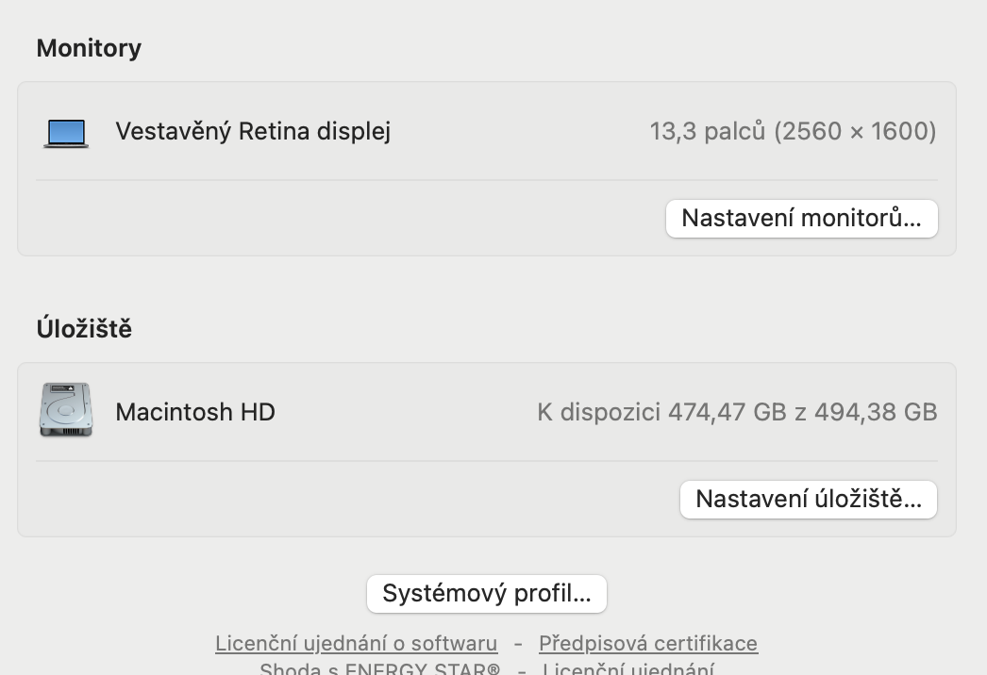The height and width of the screenshot is (675, 987).
Task: Open Nastavení monitorů… settings
Action: tap(801, 219)
